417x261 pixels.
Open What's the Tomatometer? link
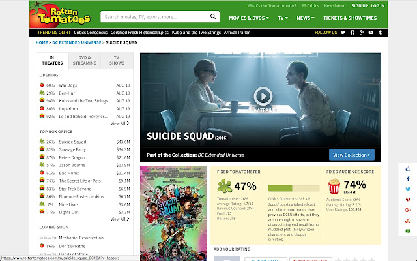pyautogui.click(x=272, y=6)
